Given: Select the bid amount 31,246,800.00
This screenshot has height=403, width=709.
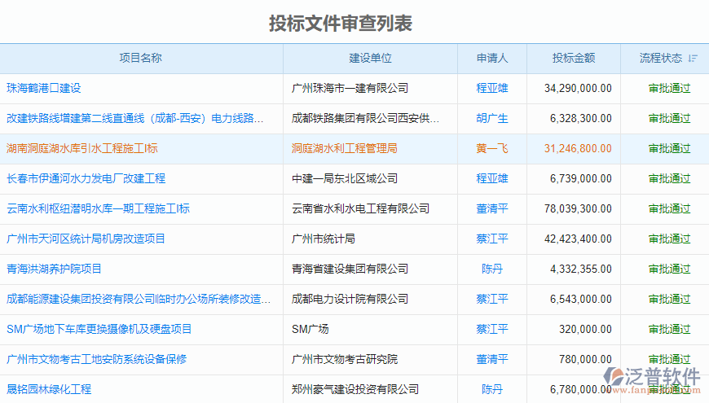Looking at the screenshot, I should (578, 149).
